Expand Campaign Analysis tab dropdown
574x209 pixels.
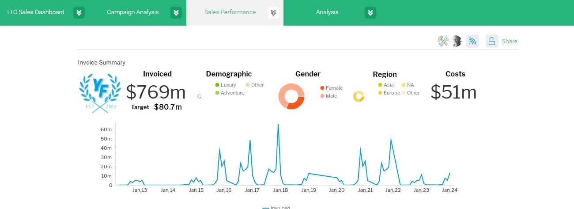(x=176, y=12)
